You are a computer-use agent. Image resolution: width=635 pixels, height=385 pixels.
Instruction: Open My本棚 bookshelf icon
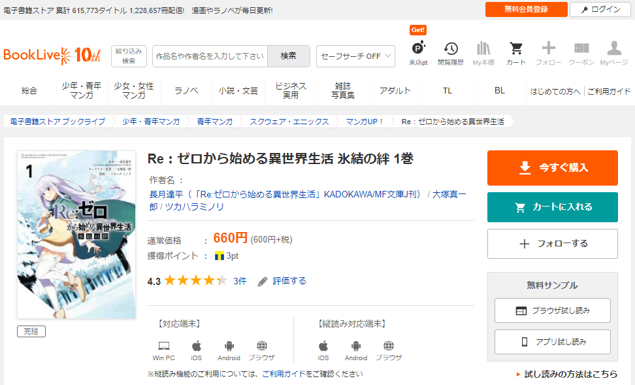pyautogui.click(x=483, y=53)
